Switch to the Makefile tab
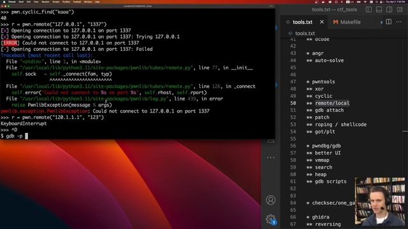Screen dimensions: 408x229 (351, 22)
